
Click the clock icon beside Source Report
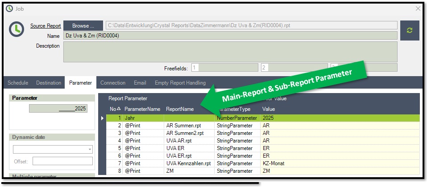click(17, 30)
